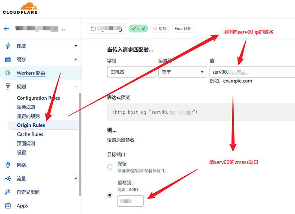Click the Cache storage icon
This screenshot has height=214, width=295.
8,59
